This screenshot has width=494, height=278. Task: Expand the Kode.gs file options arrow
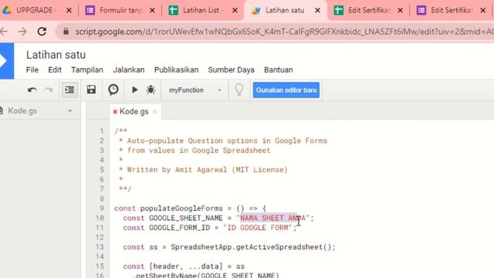(70, 111)
